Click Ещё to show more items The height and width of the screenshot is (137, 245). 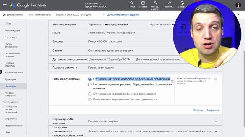tap(8, 132)
